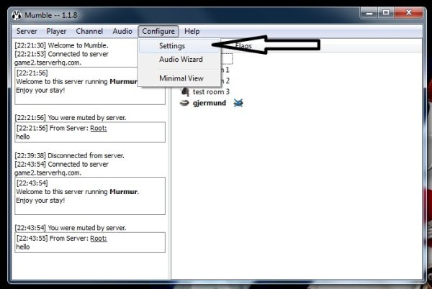Maximize the Mumble window
The height and width of the screenshot is (289, 432).
tap(386, 13)
